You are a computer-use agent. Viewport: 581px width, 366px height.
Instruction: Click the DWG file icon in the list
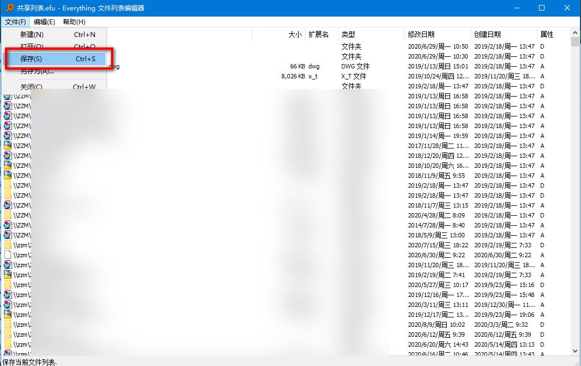point(8,66)
